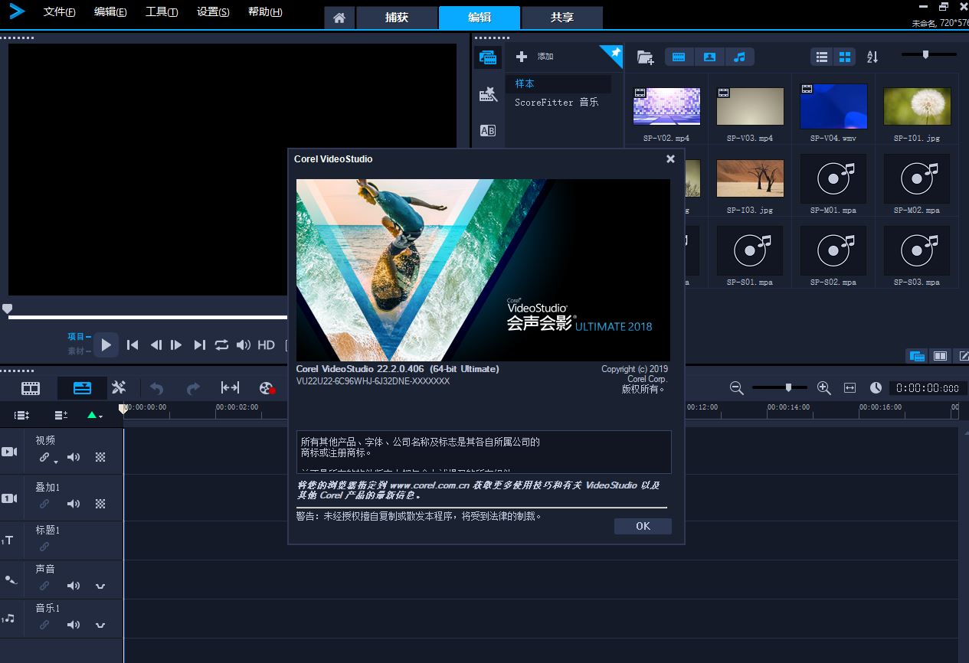Mute the 叠加1 track audio
Image resolution: width=969 pixels, height=663 pixels.
[74, 504]
